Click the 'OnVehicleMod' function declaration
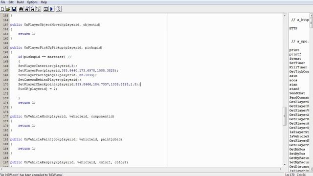This screenshot has width=313, height=176. point(62,116)
